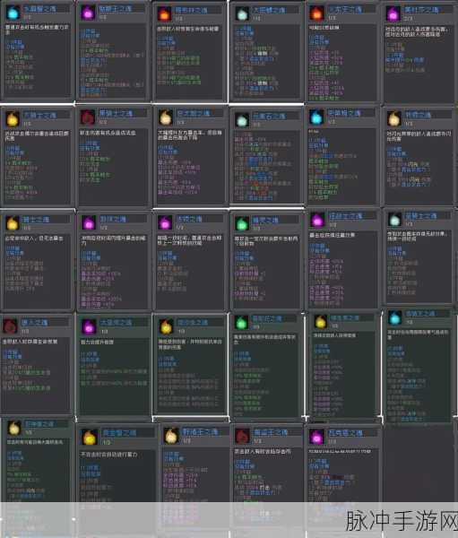Screen dimensions: 458x538
Task: Select the cyan flame icon in fourth row's last card
Action: [x=395, y=318]
